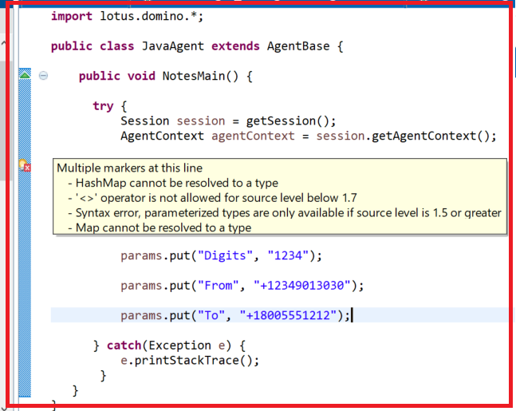Click the 'Map cannot be resolved' tooltip entry
Viewport: 516px width, 411px height.
163,228
